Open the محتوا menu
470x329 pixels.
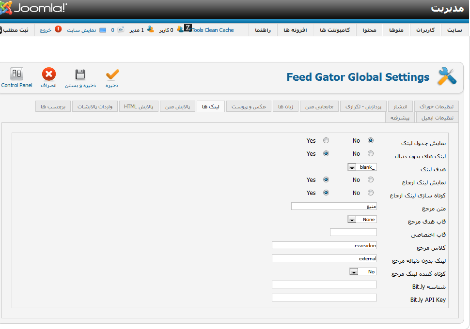click(369, 30)
